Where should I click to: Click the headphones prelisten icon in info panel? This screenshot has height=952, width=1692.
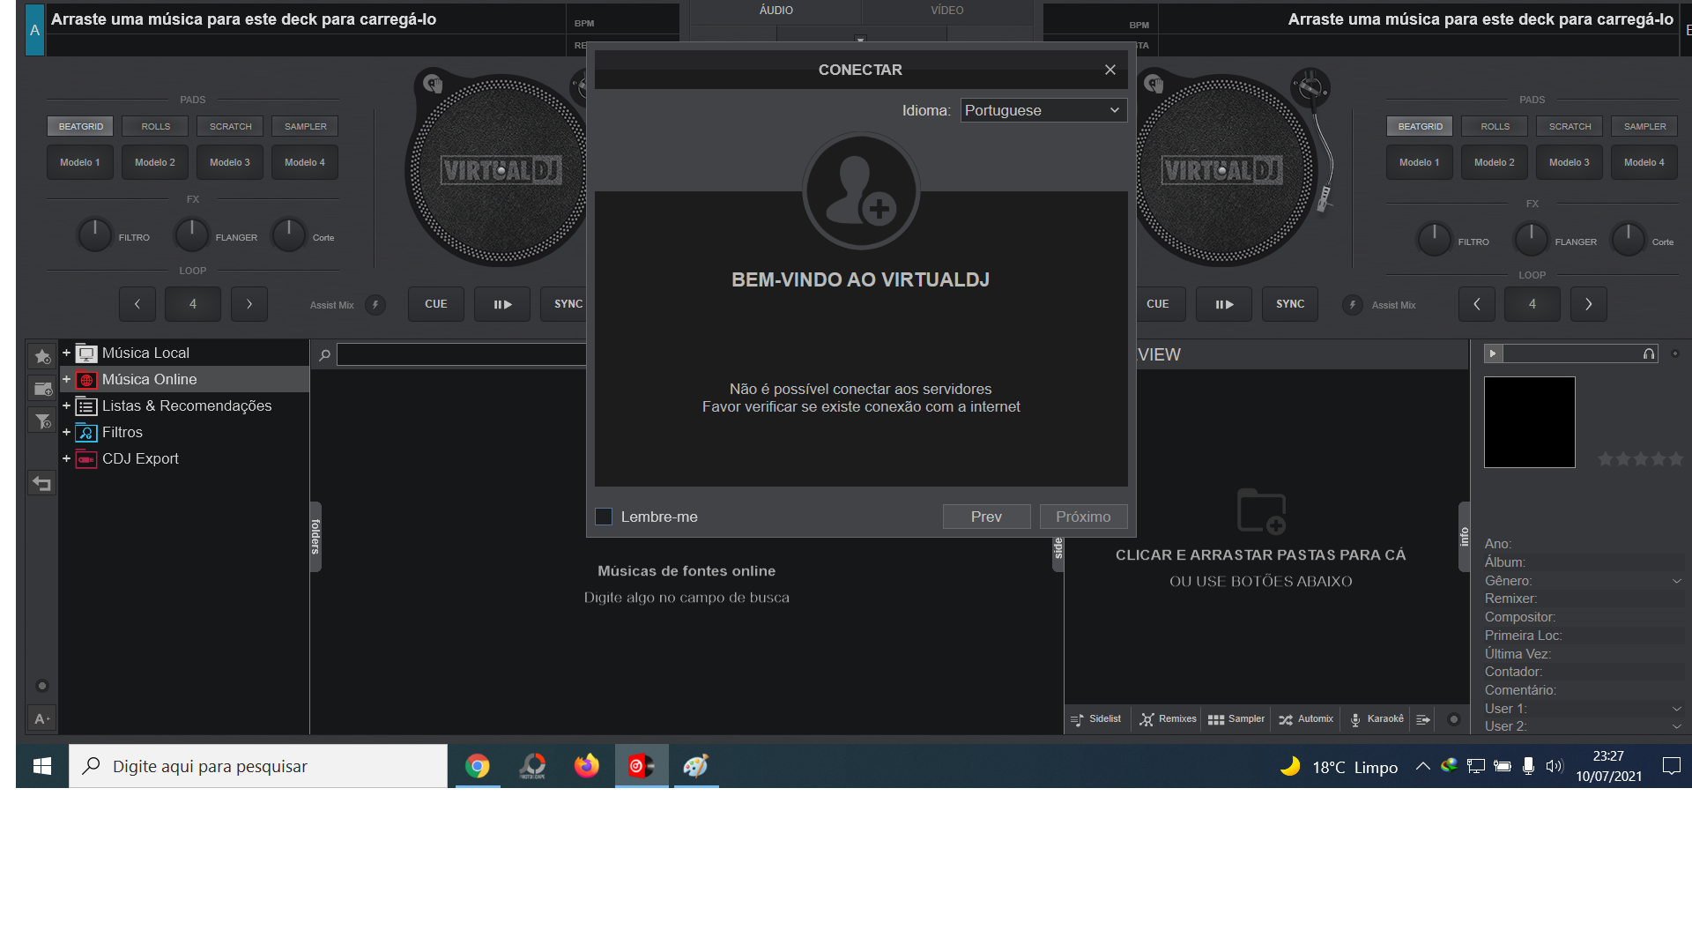1649,353
